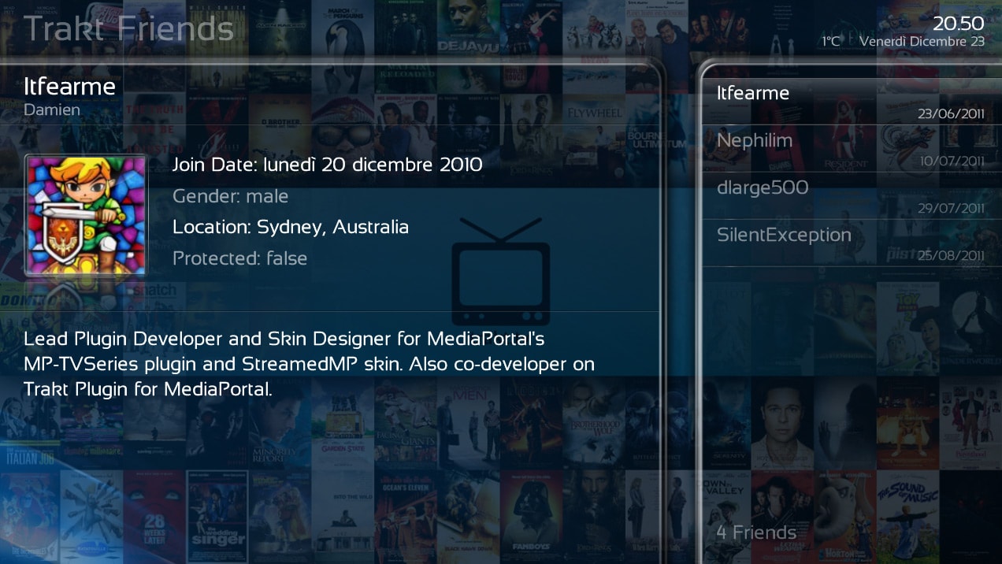Click the Lead Plugin Developer biography text

[310, 364]
